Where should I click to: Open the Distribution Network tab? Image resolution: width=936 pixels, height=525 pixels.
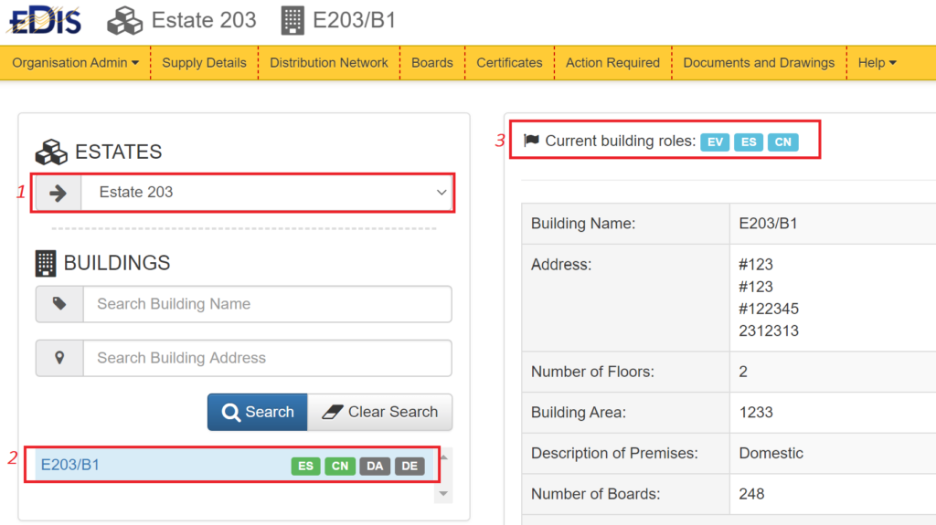point(328,63)
